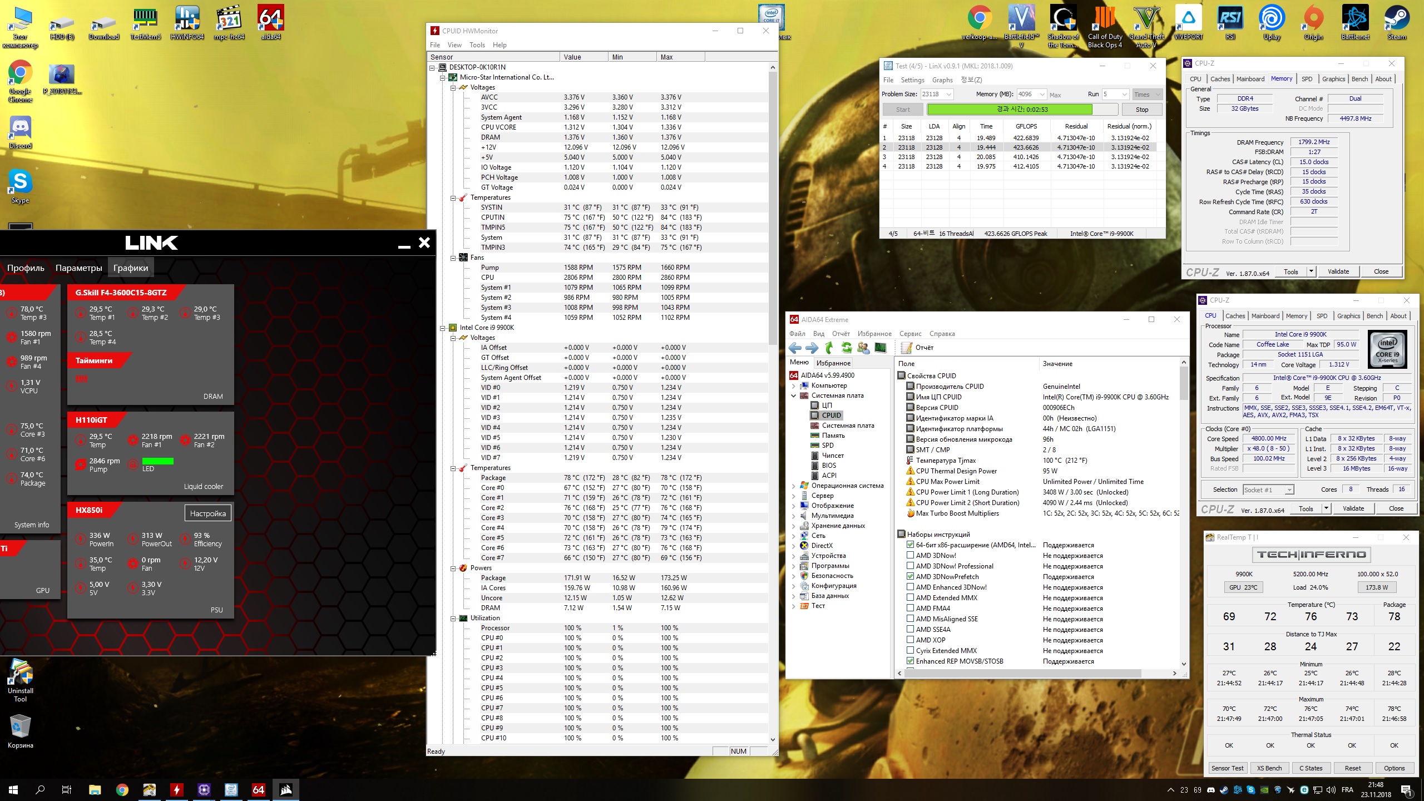The image size is (1424, 801).
Task: Click Настройка button on HX850i panel
Action: click(207, 513)
